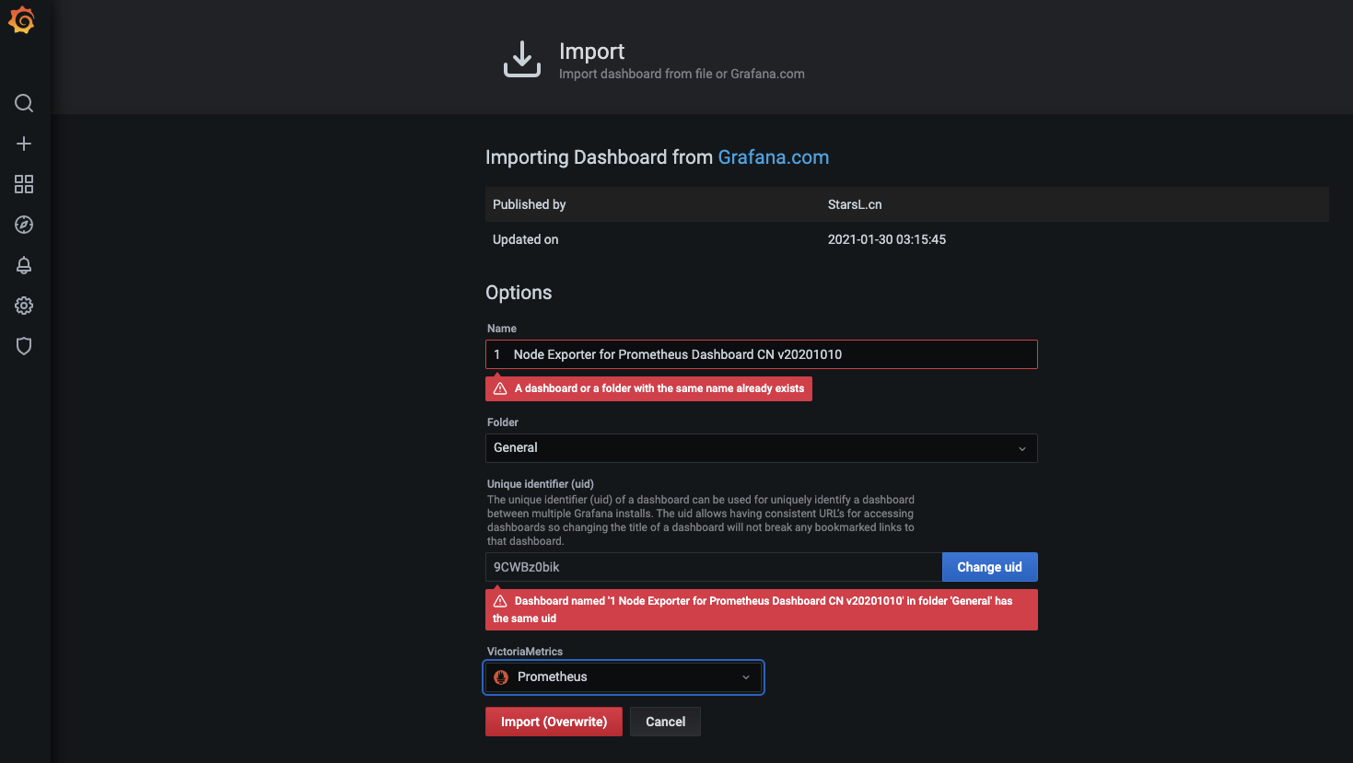Focus the dashboard Name input field
1353x763 pixels.
tap(762, 354)
